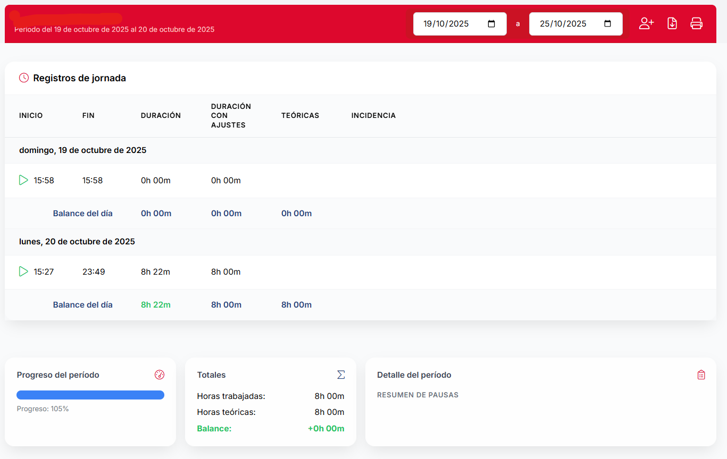727x459 pixels.
Task: Click the start date field 19/10/2025
Action: [x=446, y=24]
